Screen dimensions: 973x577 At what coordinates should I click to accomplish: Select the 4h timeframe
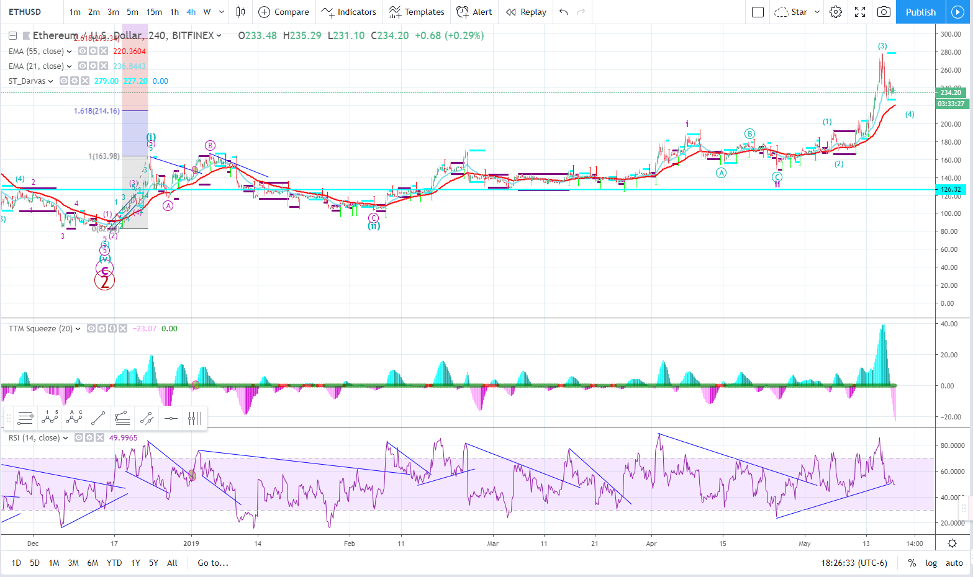tap(191, 12)
